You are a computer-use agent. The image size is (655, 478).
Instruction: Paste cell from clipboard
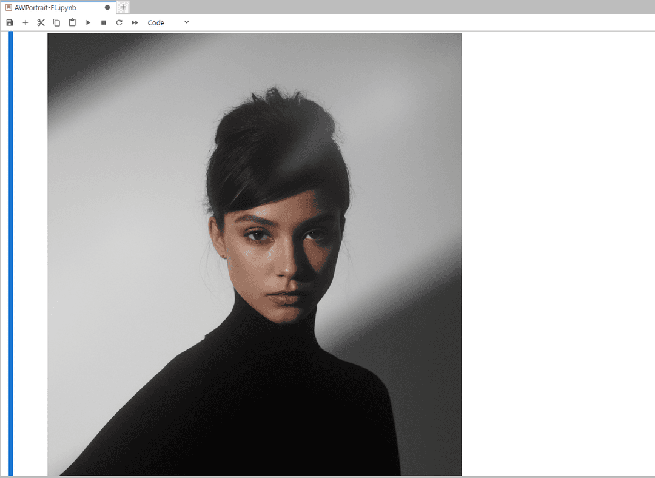[x=72, y=22]
